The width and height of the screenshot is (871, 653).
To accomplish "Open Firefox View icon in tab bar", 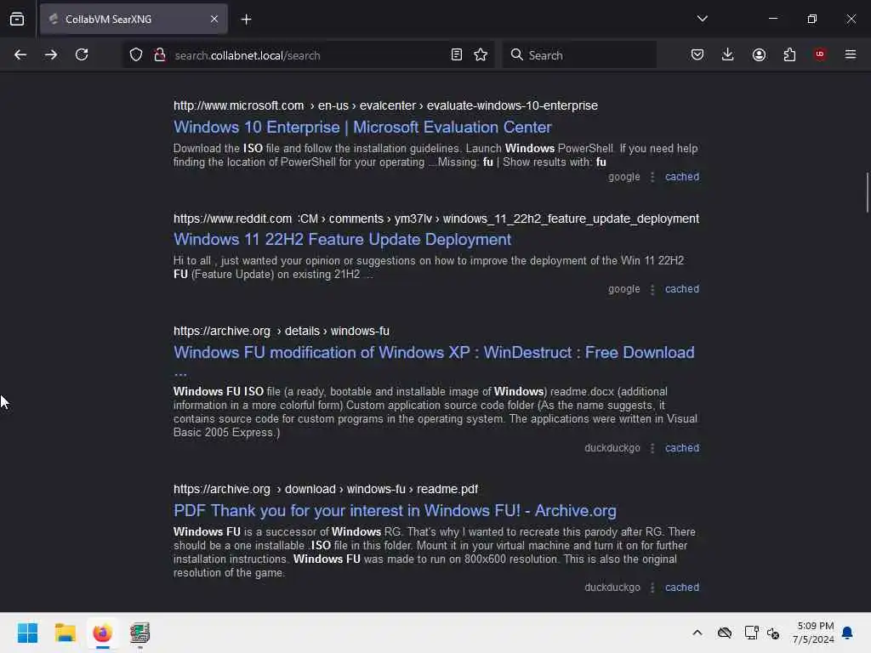I will pyautogui.click(x=17, y=19).
